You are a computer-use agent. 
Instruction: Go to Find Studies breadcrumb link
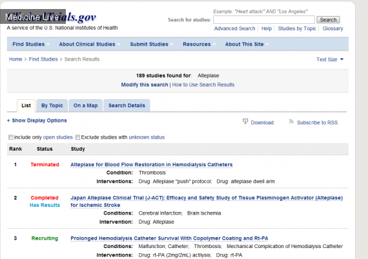pos(43,59)
